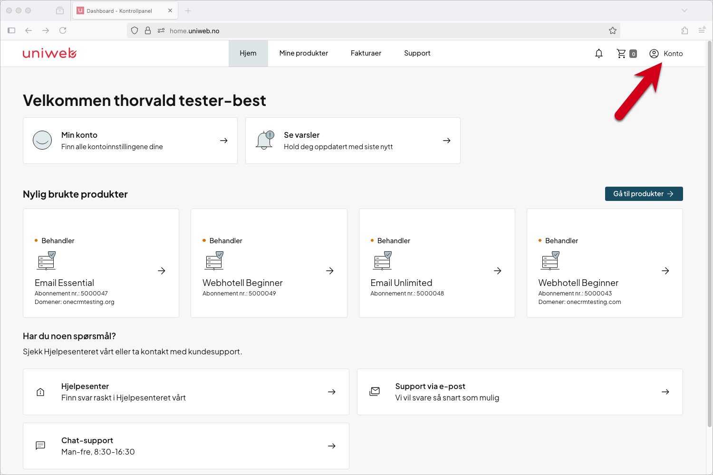
Task: Click text 'Abonnement nr.: 5000048'
Action: click(x=407, y=294)
